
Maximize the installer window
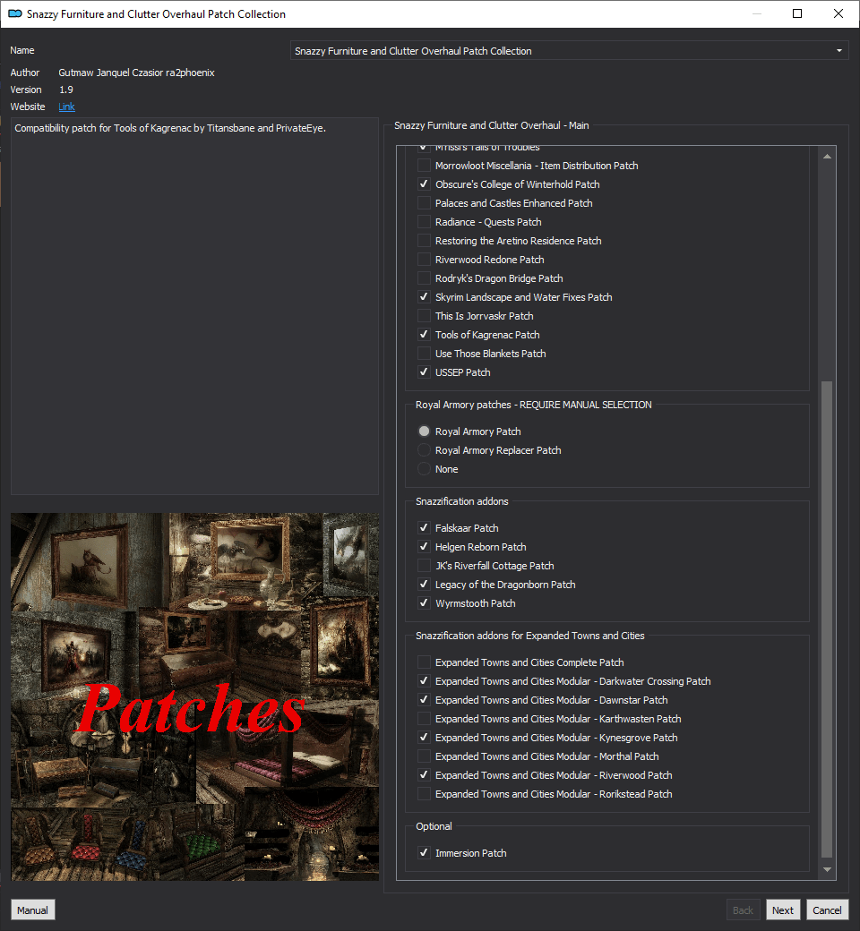(x=797, y=13)
